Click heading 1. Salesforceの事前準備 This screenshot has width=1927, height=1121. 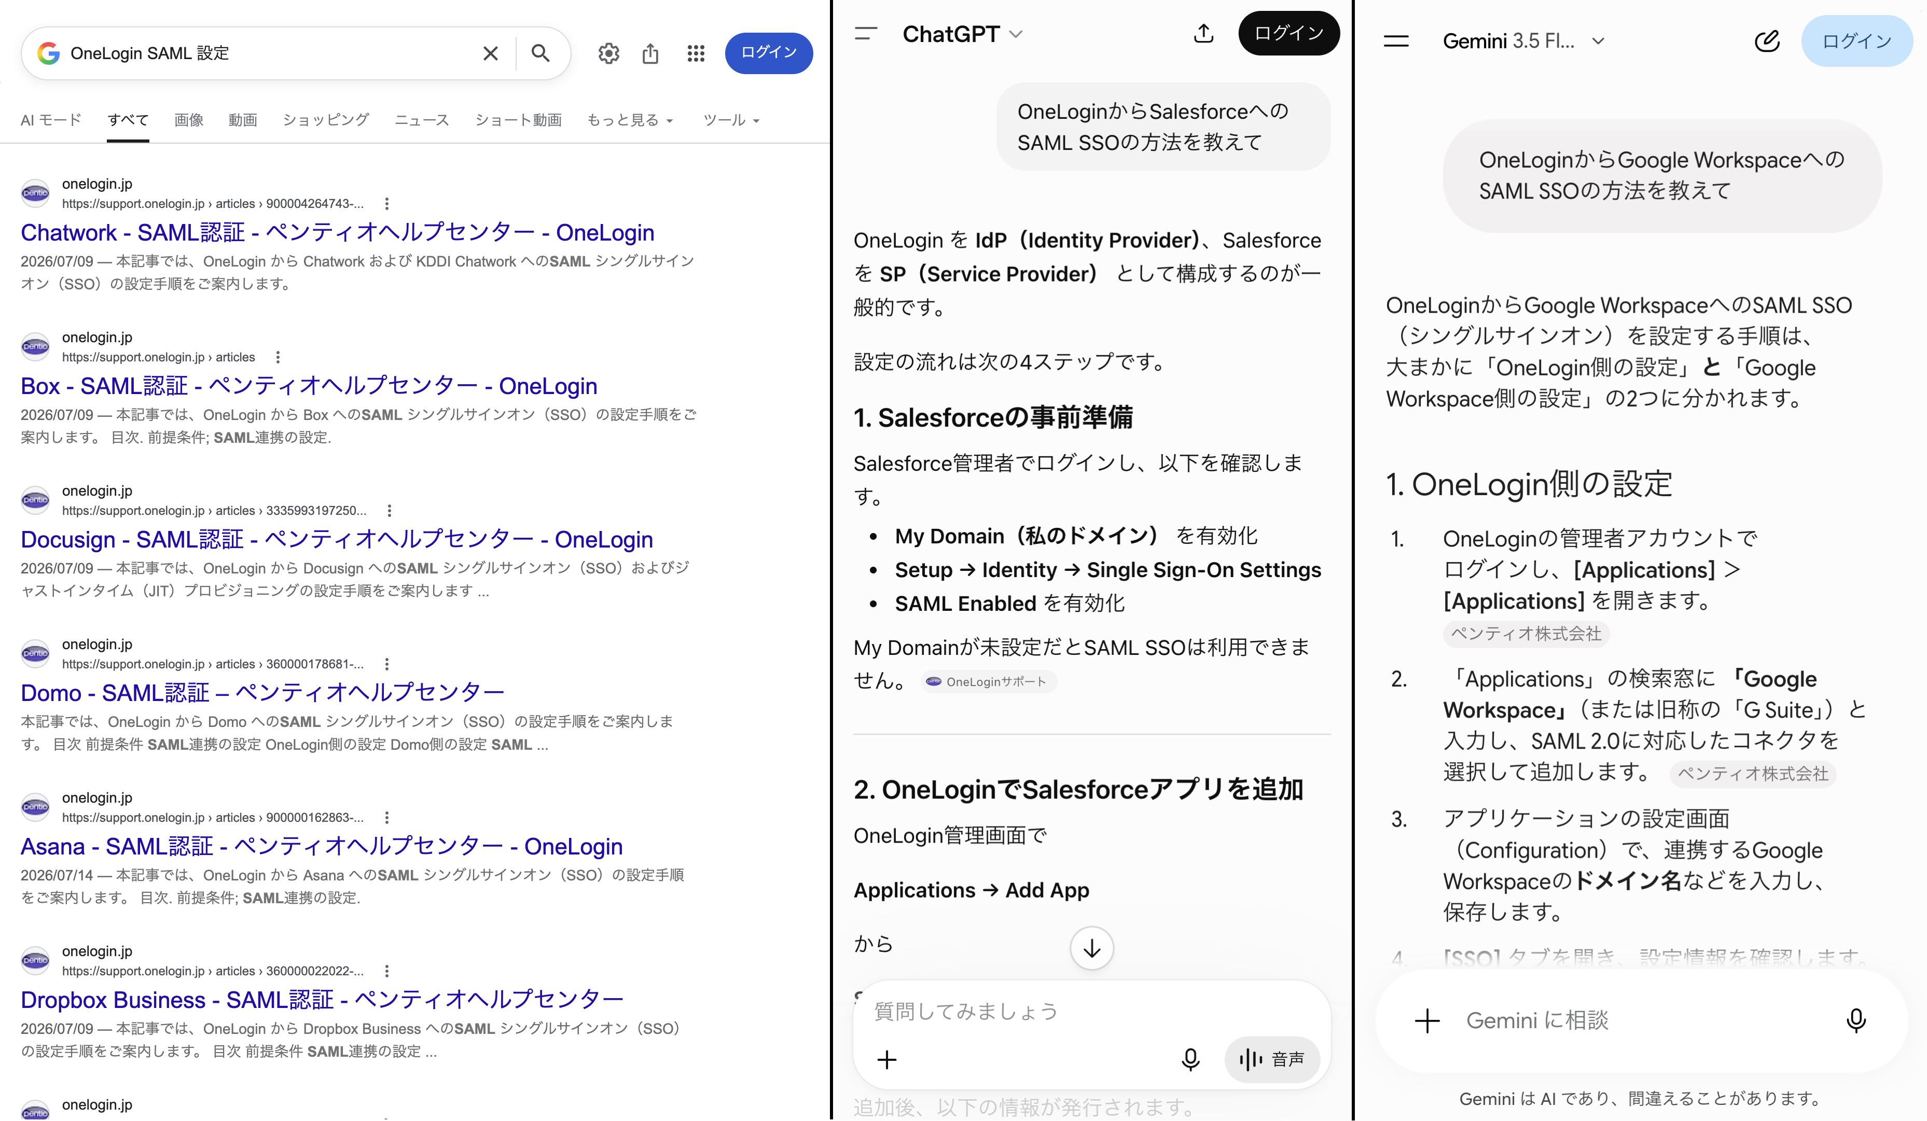[993, 418]
